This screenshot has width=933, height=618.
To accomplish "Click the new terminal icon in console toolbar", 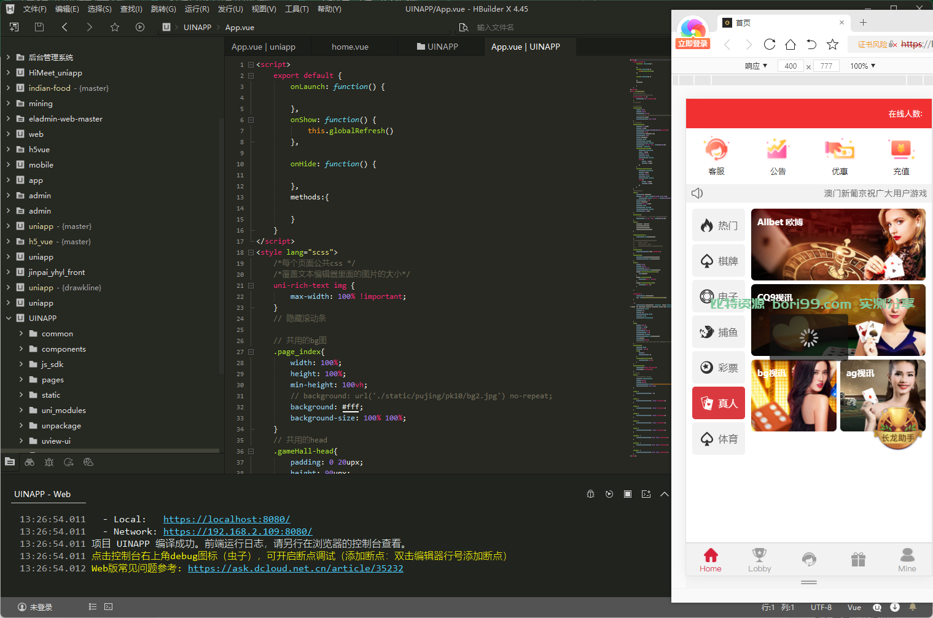I will [x=646, y=494].
